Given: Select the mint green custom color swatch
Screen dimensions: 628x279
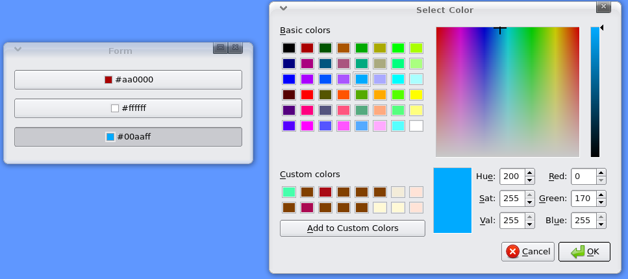Looking at the screenshot, I should coord(289,192).
